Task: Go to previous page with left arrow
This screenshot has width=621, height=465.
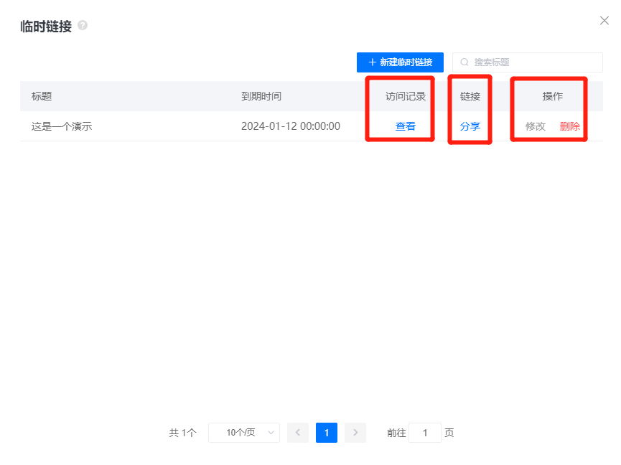Action: (298, 433)
